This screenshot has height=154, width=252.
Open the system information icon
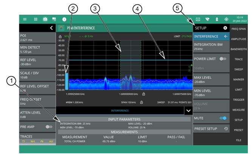tap(64, 19)
